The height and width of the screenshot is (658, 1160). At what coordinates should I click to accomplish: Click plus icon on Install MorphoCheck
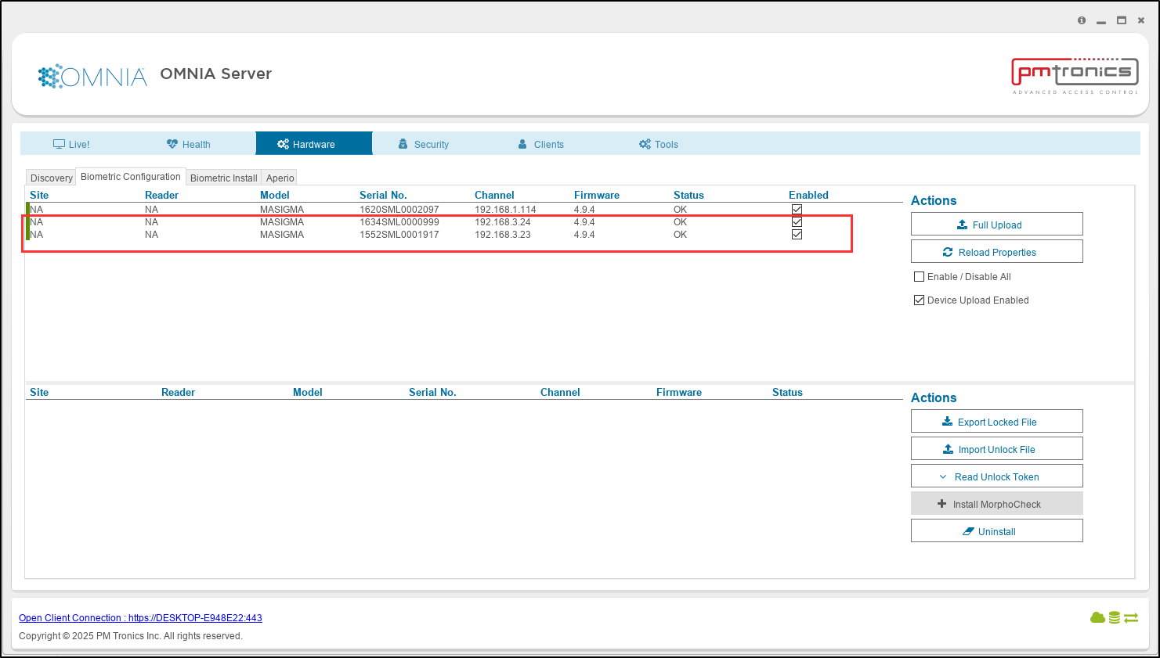(942, 504)
